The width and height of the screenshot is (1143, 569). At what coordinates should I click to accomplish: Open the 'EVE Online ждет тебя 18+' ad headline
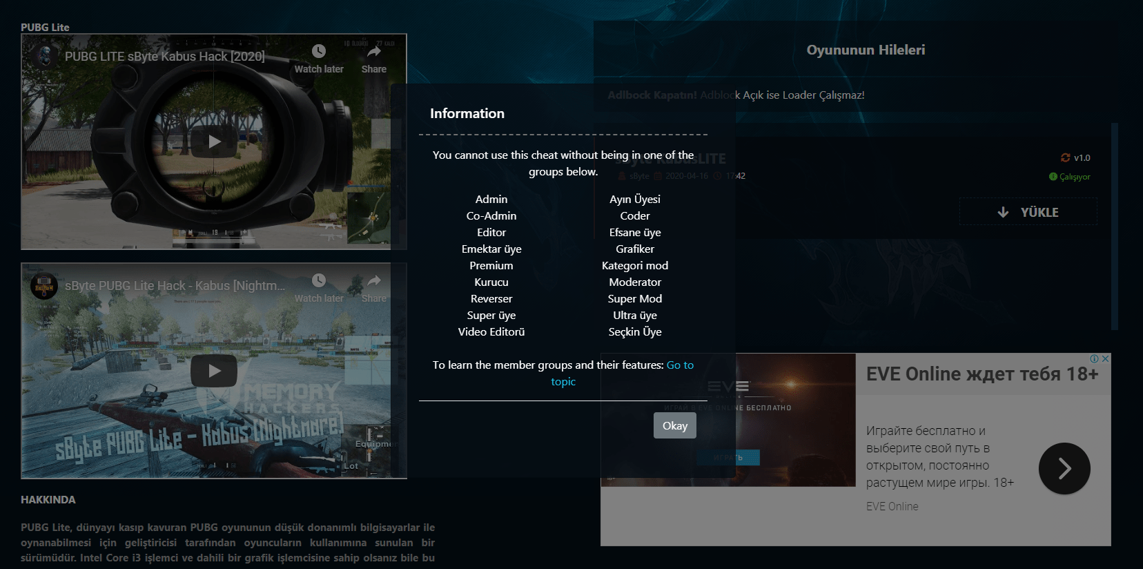(x=982, y=374)
